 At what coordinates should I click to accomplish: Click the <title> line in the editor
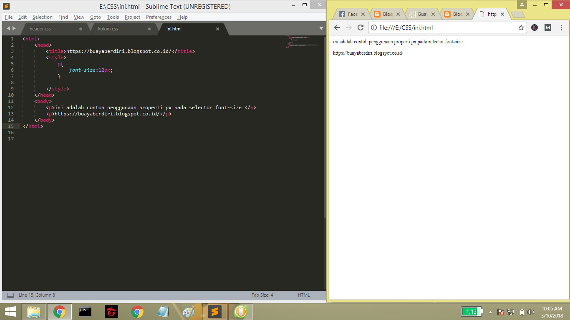pos(120,51)
